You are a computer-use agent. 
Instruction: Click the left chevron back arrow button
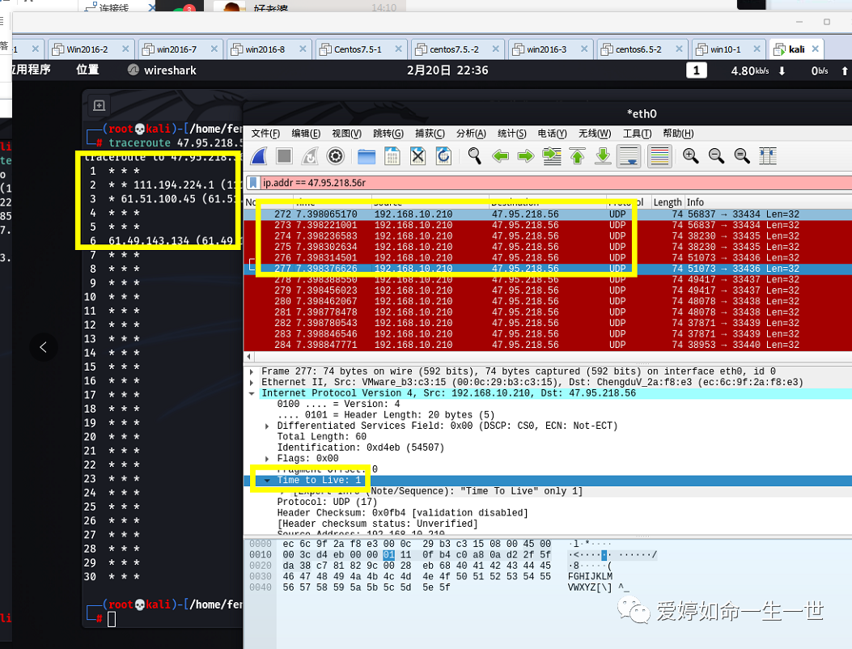(44, 347)
